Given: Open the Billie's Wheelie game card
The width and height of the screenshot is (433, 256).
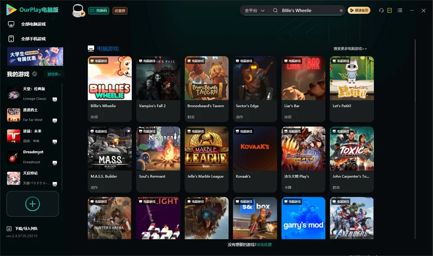Looking at the screenshot, I should [110, 89].
